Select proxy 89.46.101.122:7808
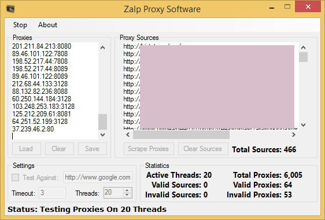The image size is (325, 220). point(40,53)
